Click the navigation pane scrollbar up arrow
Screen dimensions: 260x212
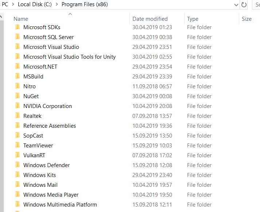click(1, 16)
